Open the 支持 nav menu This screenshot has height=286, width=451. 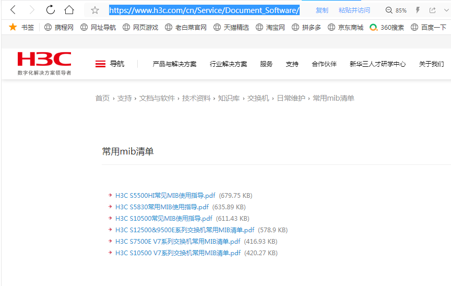[292, 64]
